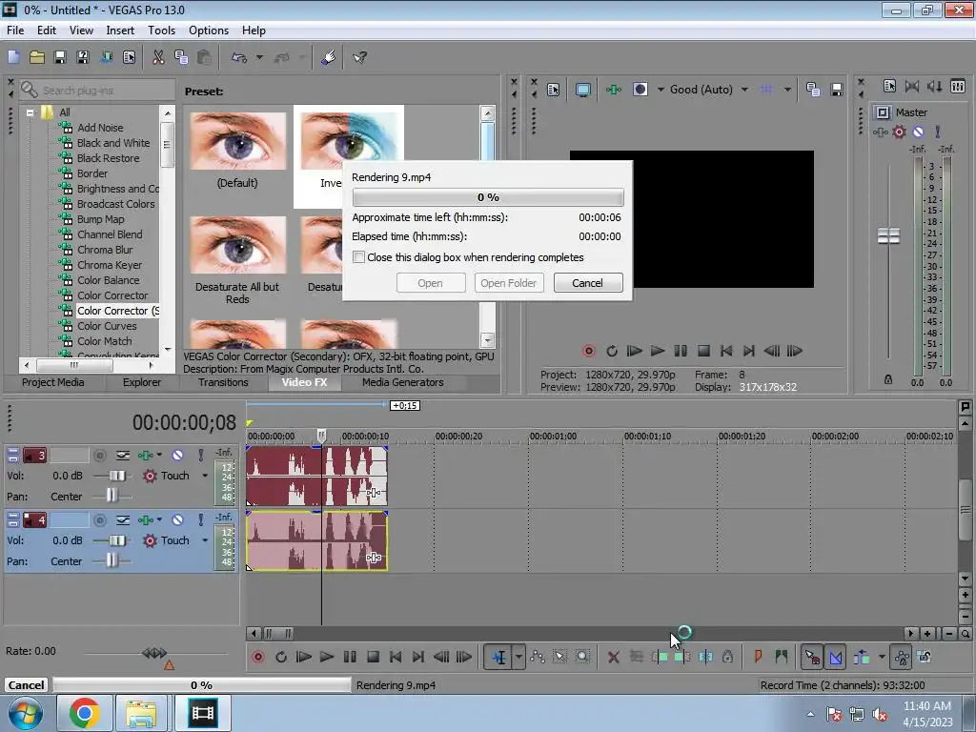This screenshot has height=732, width=976.
Task: Toggle Split Screen View icon in preview
Action: click(640, 90)
